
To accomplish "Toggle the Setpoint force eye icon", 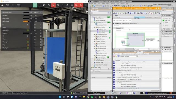I will [36, 33].
